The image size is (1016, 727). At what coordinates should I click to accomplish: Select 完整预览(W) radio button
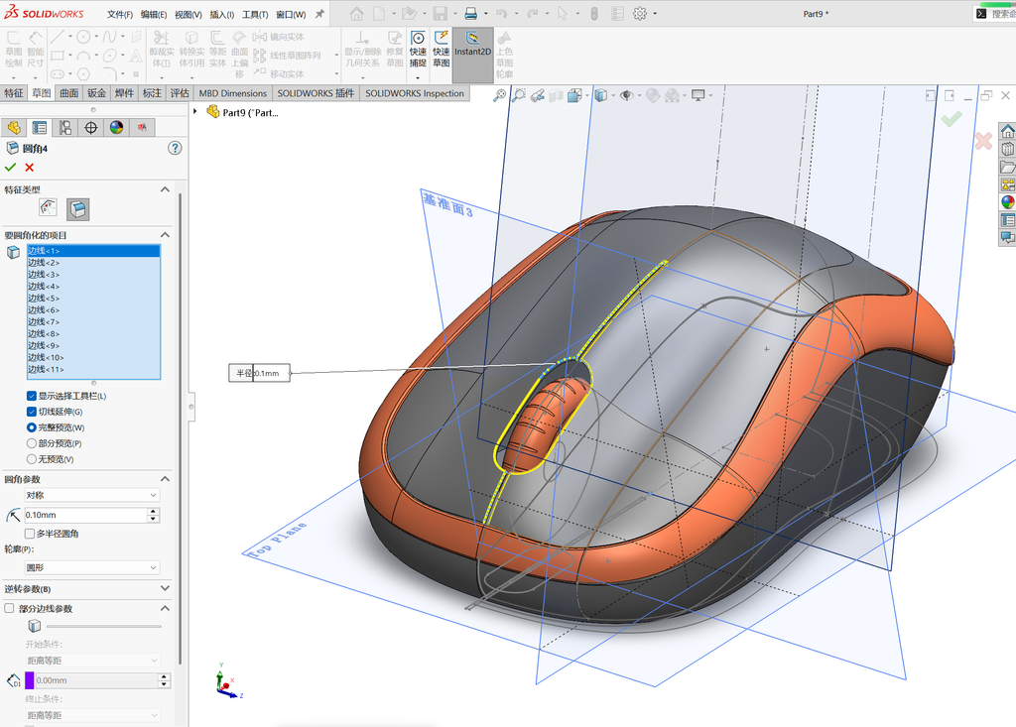coord(31,427)
